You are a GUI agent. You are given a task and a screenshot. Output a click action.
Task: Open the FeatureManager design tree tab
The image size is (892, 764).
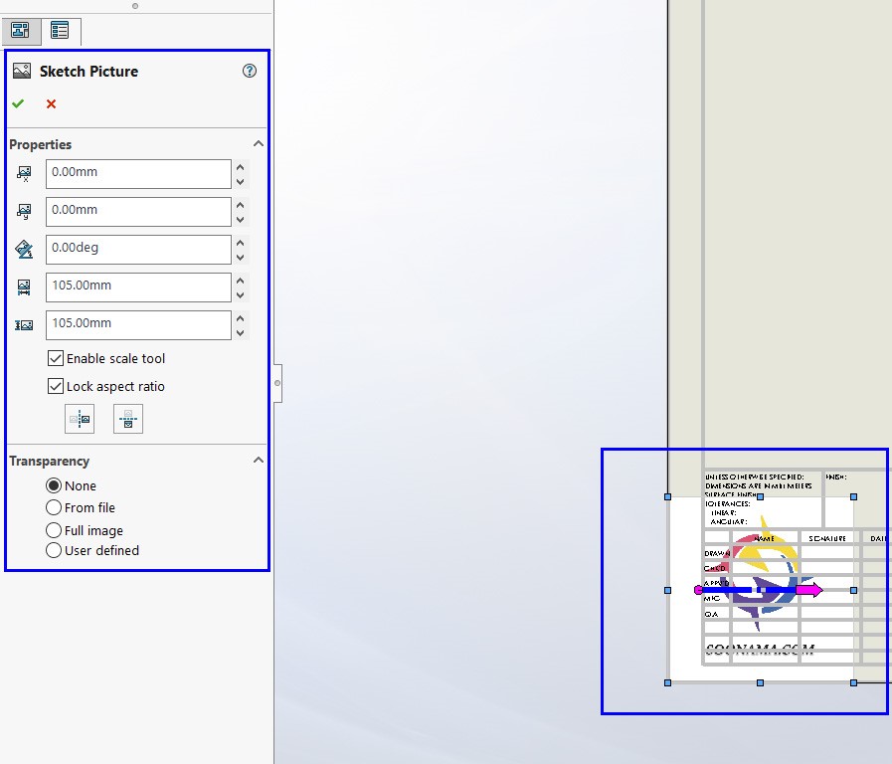pyautogui.click(x=21, y=30)
